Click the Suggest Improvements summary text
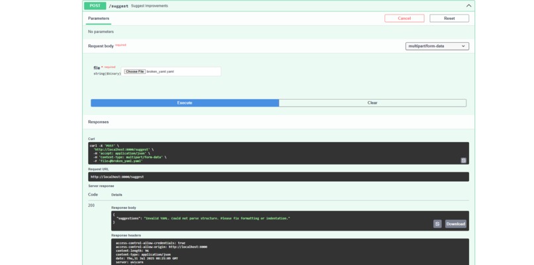This screenshot has height=265, width=534. point(150,6)
